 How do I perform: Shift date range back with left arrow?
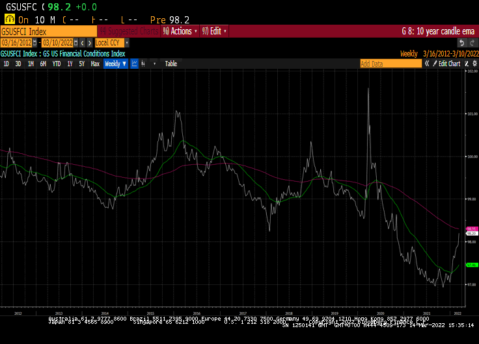click(x=83, y=43)
